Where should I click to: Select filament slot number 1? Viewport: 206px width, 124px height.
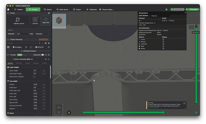(8, 47)
